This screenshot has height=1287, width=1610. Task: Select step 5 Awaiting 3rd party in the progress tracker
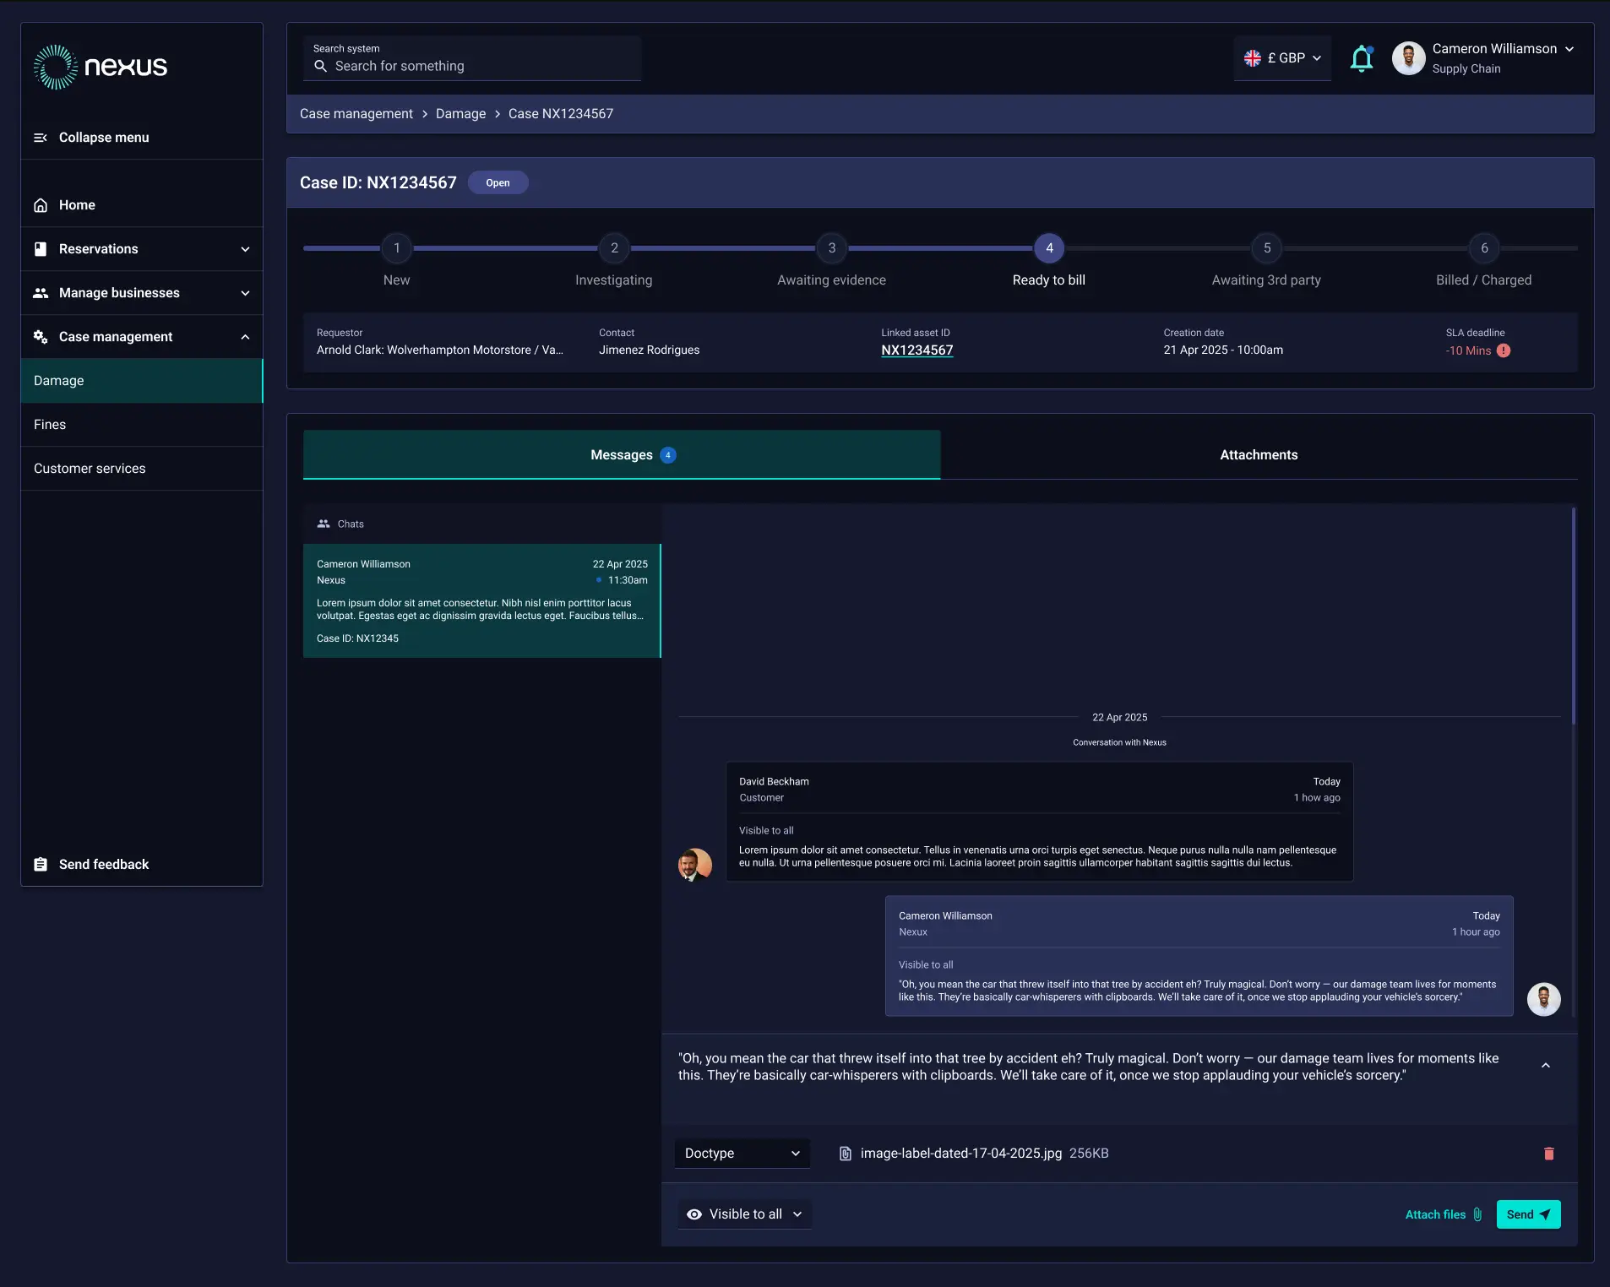[1266, 248]
